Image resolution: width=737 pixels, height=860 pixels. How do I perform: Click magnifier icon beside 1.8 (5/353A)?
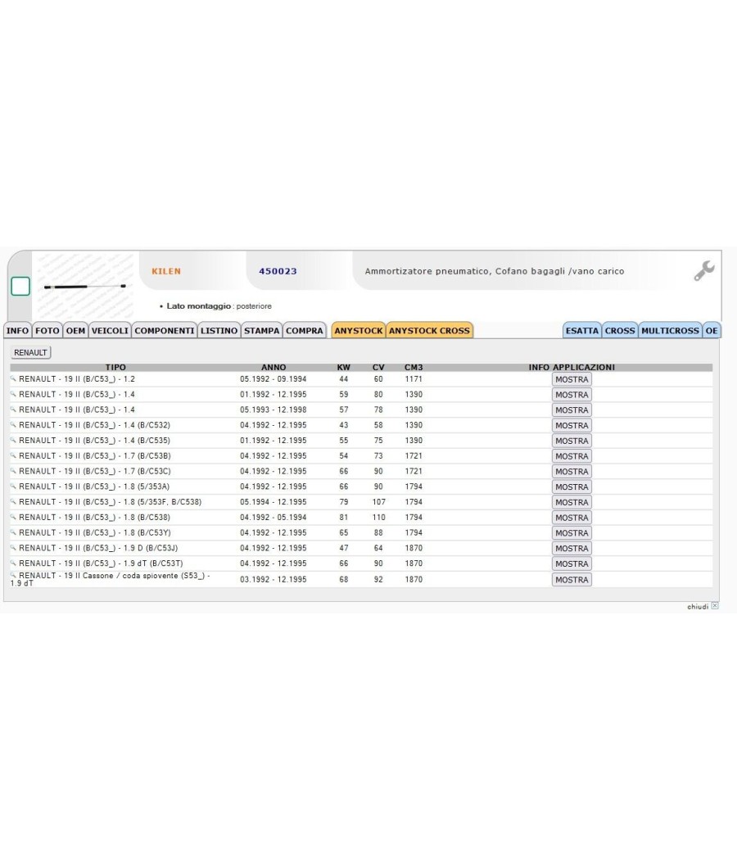(13, 486)
